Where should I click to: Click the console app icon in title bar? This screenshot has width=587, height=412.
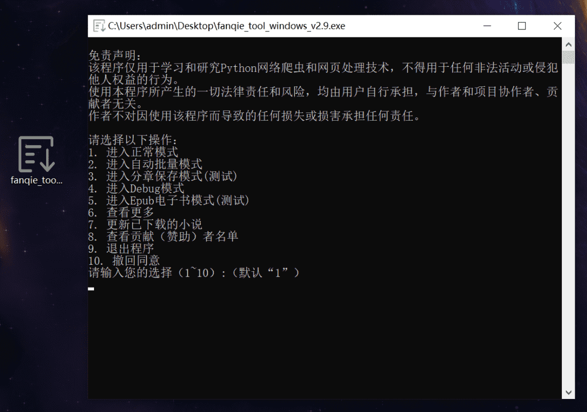[x=99, y=26]
